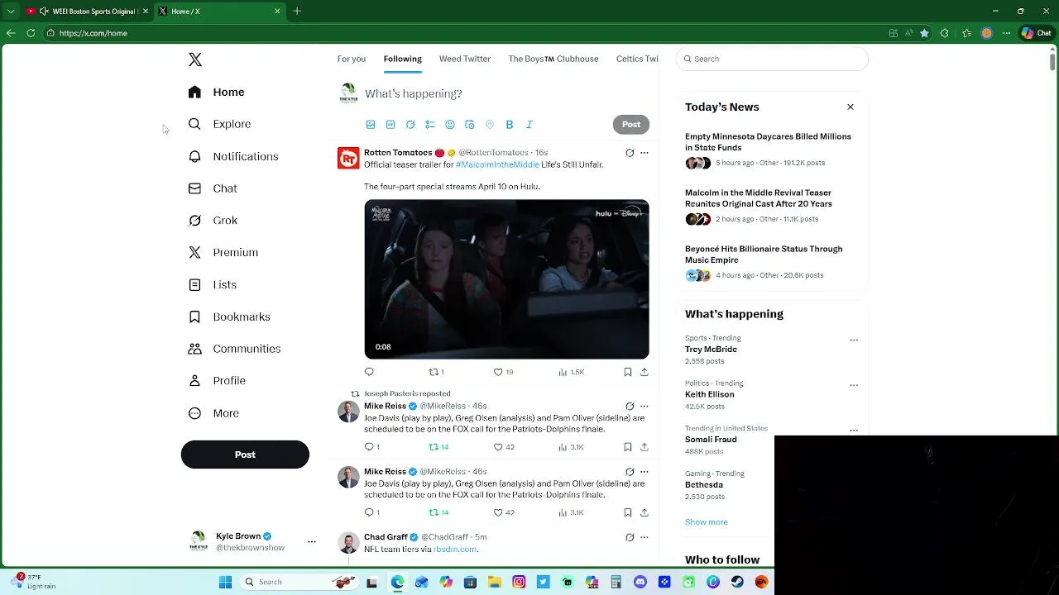Open Instagram from the taskbar

coord(519,582)
